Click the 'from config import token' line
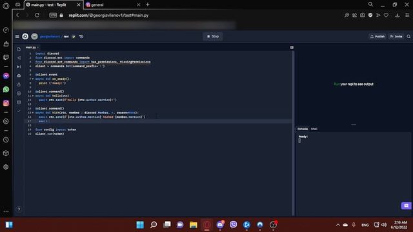This screenshot has width=413, height=232. pyautogui.click(x=56, y=130)
